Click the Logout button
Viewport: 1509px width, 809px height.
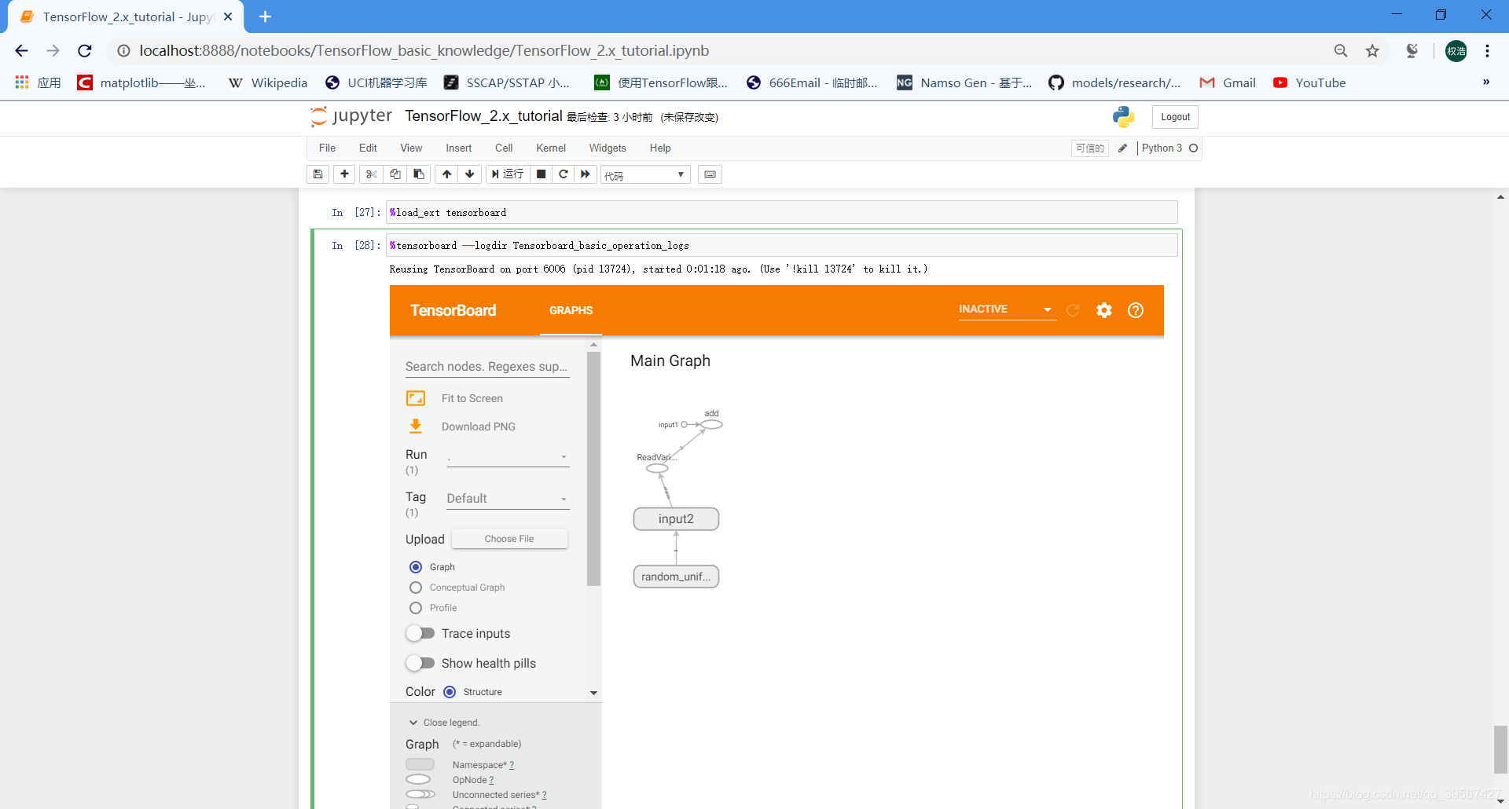coord(1175,117)
